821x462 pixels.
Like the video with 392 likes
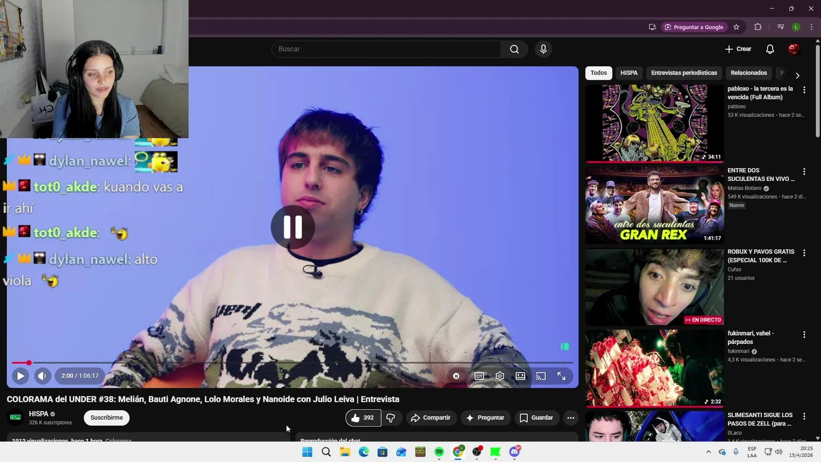coord(363,418)
